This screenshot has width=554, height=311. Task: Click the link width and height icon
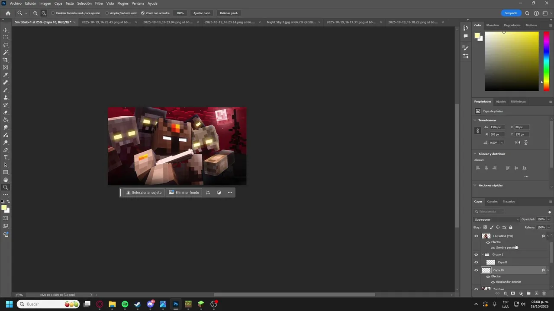coord(478,130)
